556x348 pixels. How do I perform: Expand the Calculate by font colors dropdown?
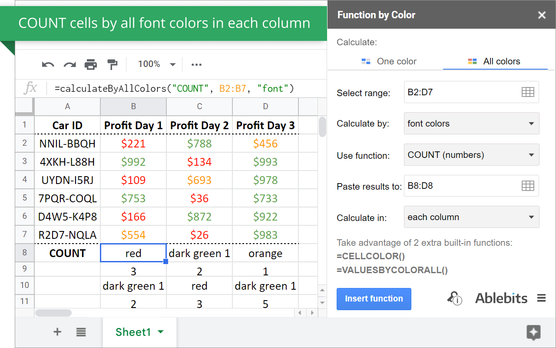point(471,124)
